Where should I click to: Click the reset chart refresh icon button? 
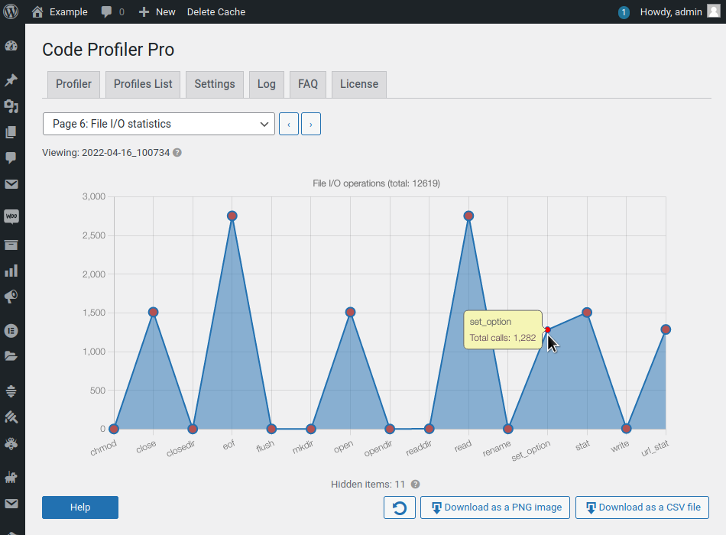[400, 507]
